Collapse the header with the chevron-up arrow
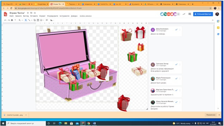This screenshot has width=224, height=126. click(x=213, y=20)
